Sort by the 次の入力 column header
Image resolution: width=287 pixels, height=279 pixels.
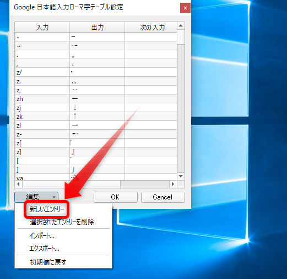point(151,27)
